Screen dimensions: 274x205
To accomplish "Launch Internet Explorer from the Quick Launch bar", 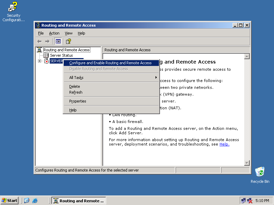I will pyautogui.click(x=35, y=201).
